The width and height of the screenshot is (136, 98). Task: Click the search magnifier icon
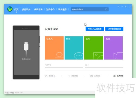pyautogui.click(x=106, y=9)
